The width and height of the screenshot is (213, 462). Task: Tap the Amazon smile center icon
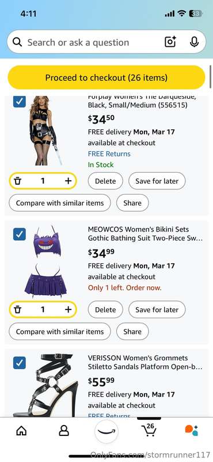click(x=106, y=431)
